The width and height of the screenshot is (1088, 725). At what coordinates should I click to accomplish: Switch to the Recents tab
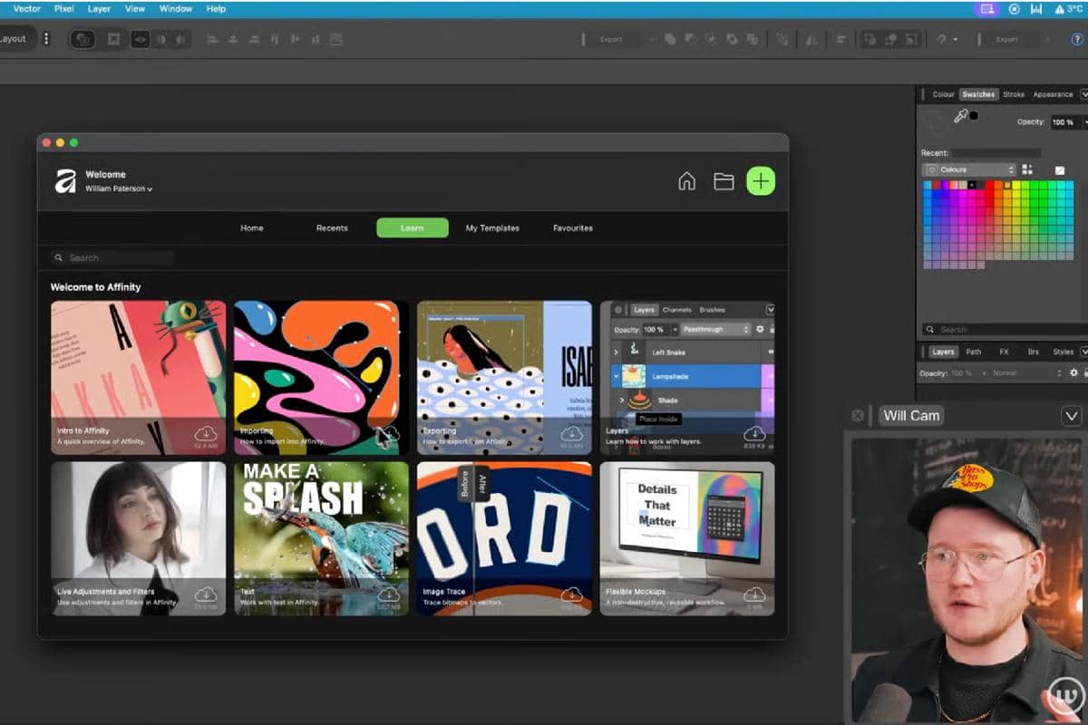[332, 227]
